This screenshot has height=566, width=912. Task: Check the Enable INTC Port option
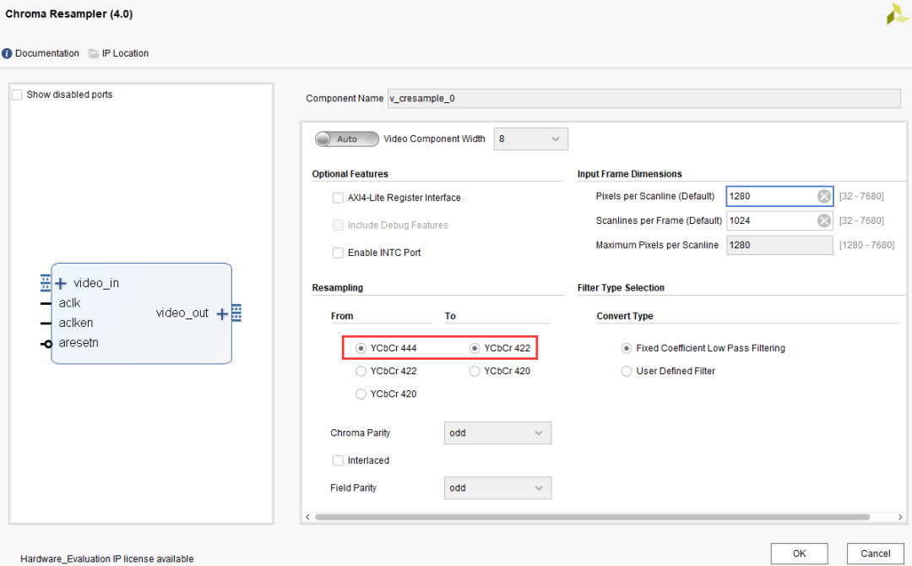339,253
